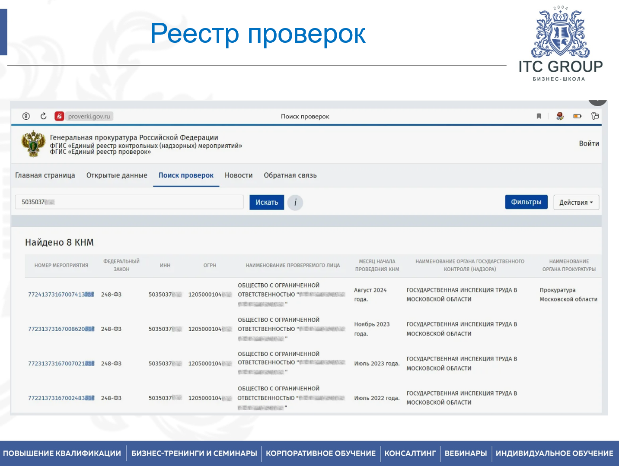Open inspection number starting 77231373167008620

[x=61, y=329]
